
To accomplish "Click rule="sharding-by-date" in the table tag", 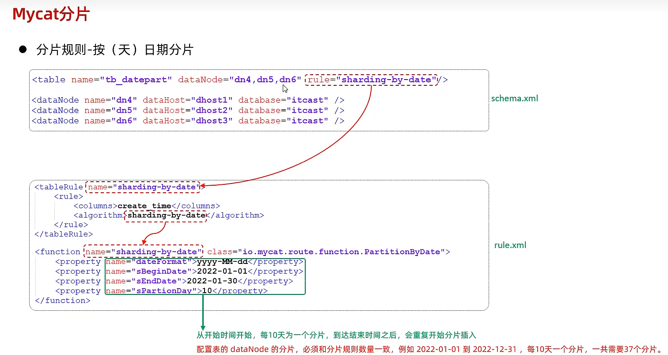I will tap(372, 80).
